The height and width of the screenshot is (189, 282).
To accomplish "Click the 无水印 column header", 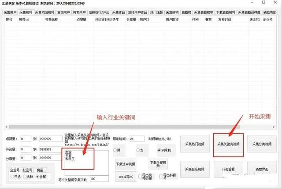I will click(255, 19).
